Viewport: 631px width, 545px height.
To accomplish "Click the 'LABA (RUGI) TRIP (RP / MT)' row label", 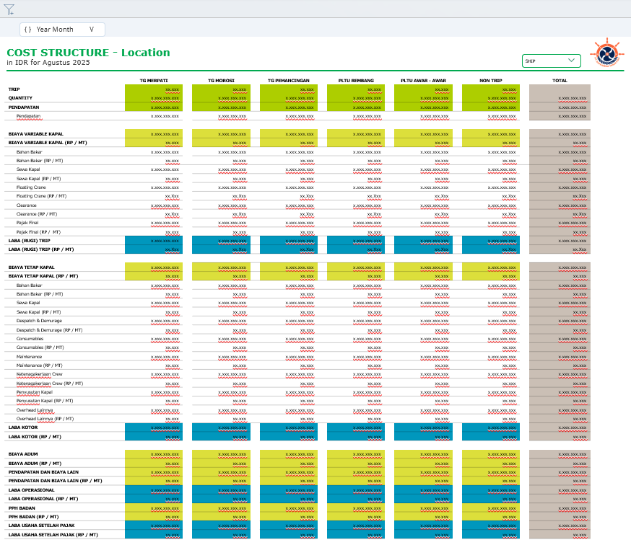I will pyautogui.click(x=41, y=249).
